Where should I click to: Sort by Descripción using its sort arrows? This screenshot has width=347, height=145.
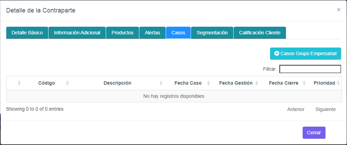(x=161, y=83)
